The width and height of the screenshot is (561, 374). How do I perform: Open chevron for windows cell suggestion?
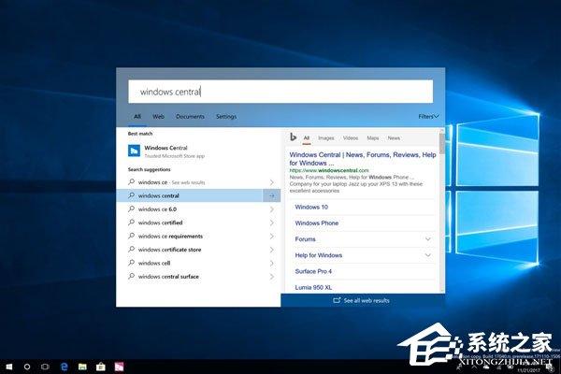click(271, 263)
